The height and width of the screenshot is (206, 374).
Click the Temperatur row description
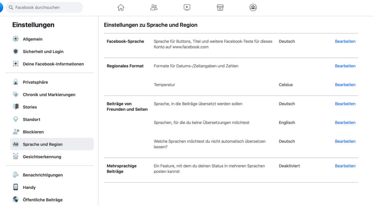[164, 85]
